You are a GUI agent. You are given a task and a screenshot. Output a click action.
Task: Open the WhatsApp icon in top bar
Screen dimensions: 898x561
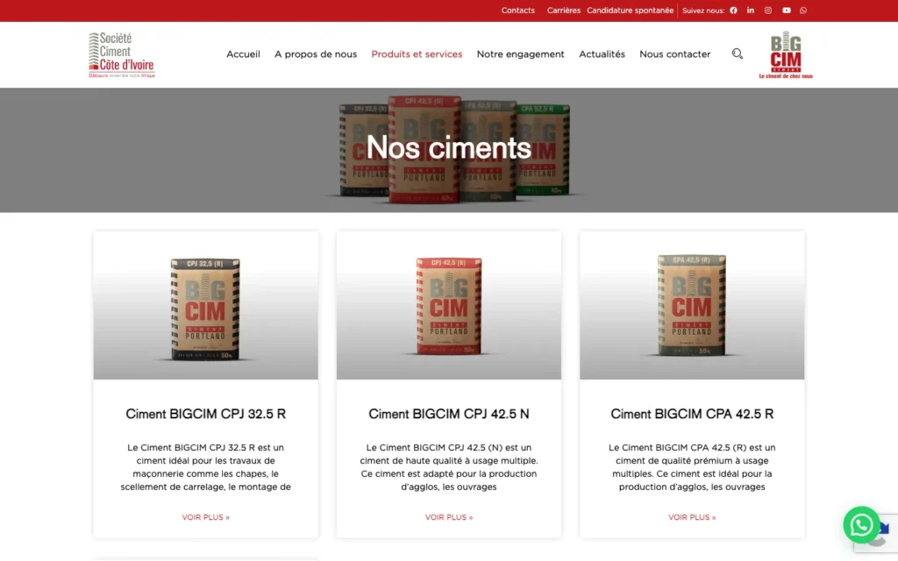pyautogui.click(x=803, y=11)
